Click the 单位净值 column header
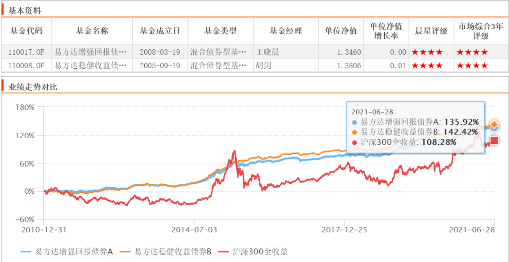The height and width of the screenshot is (262, 509). pyautogui.click(x=341, y=31)
